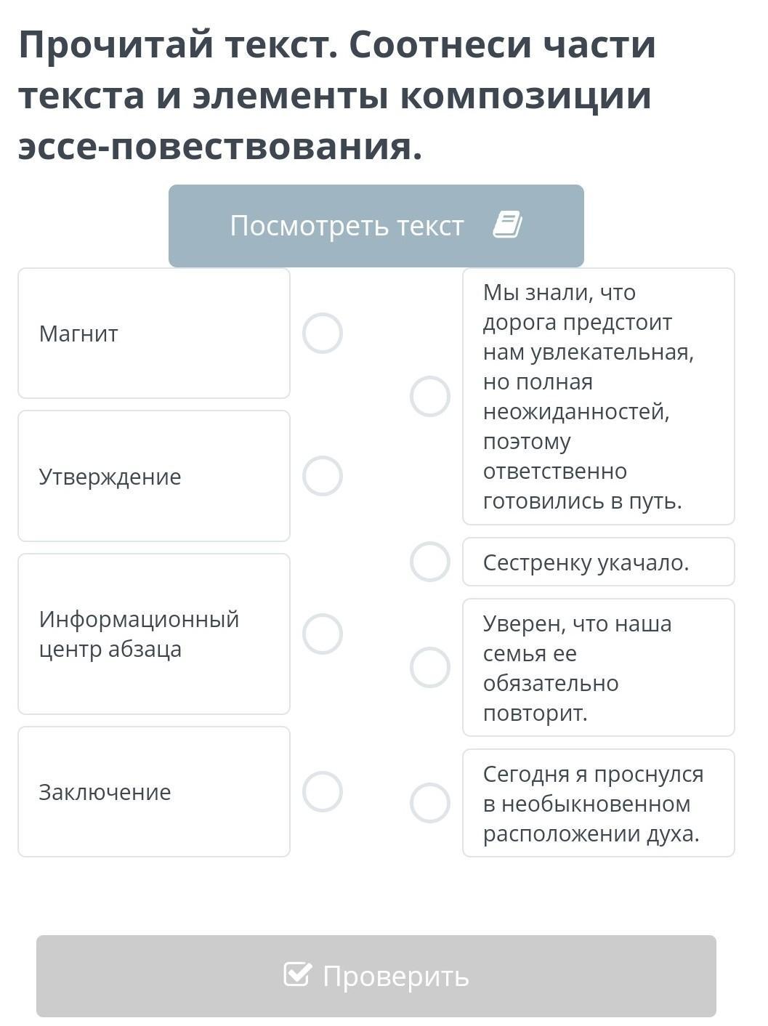768x1026 pixels.
Task: Click the Мы знали, что дорога answer card
Action: point(599,396)
